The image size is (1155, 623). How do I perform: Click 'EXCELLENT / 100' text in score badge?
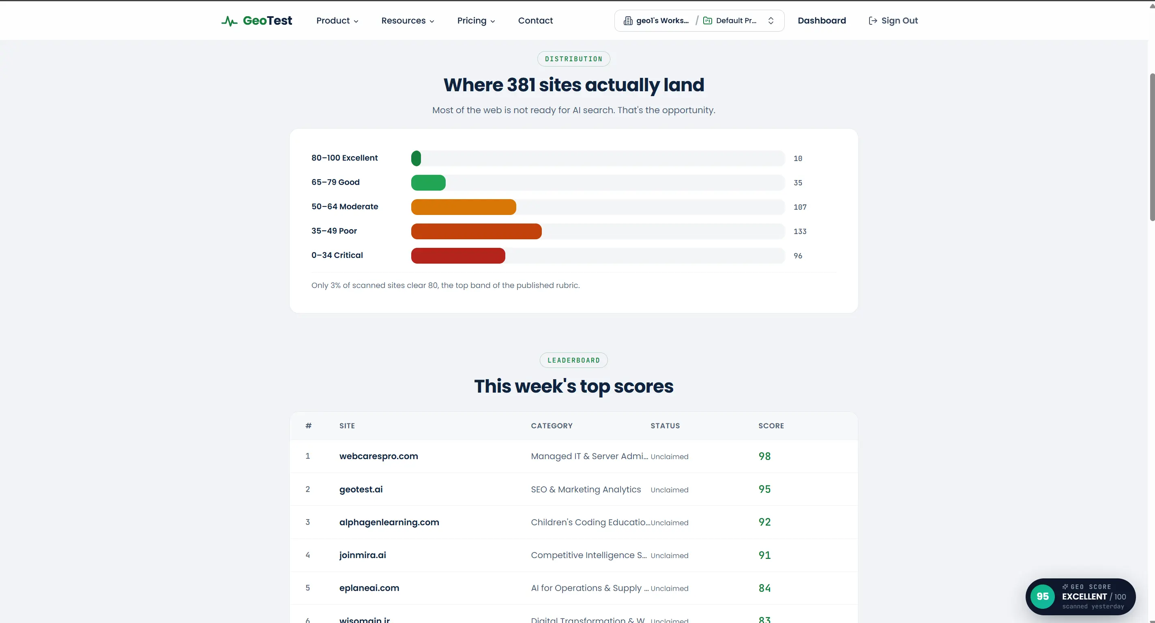1094,597
